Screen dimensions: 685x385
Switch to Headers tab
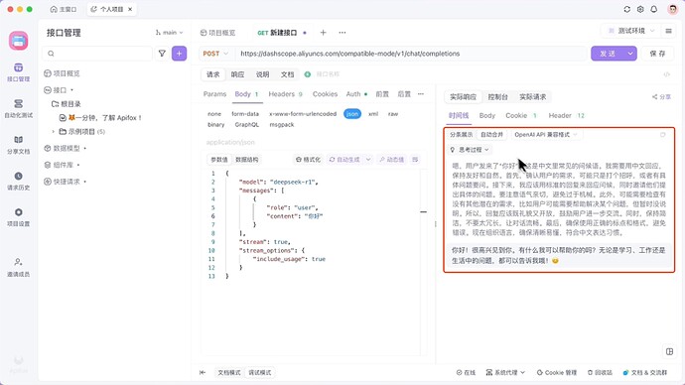point(285,94)
